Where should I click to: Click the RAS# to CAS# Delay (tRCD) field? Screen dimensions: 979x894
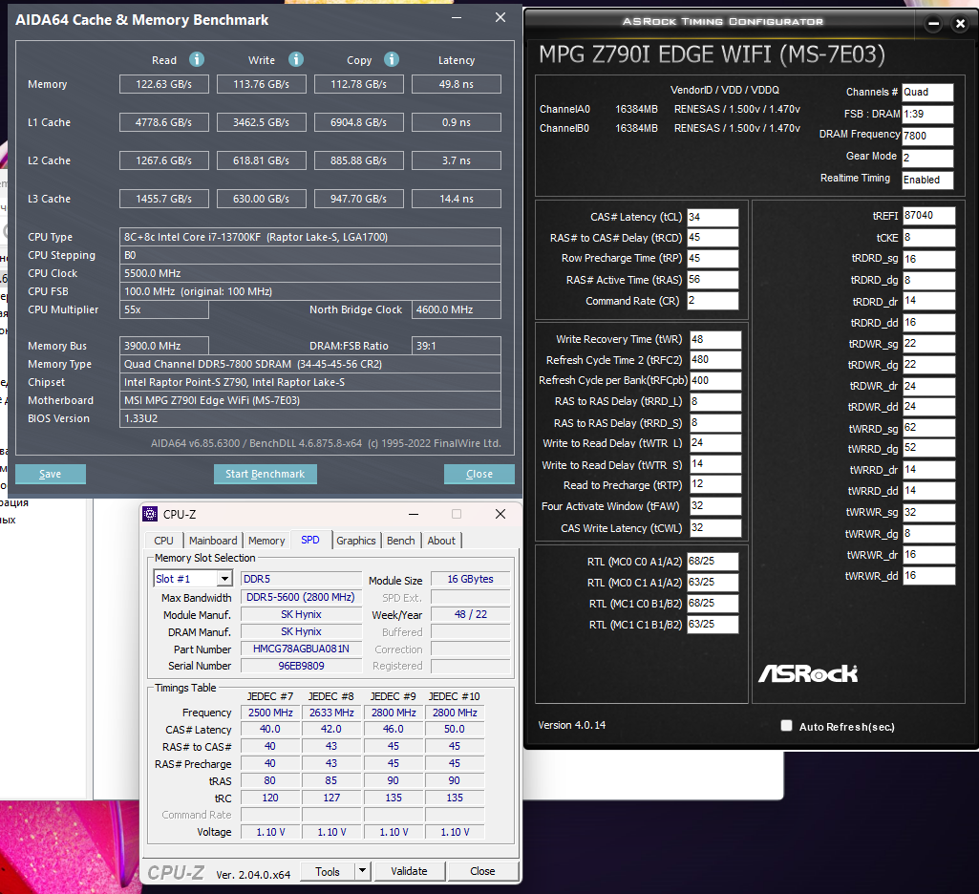pos(713,237)
